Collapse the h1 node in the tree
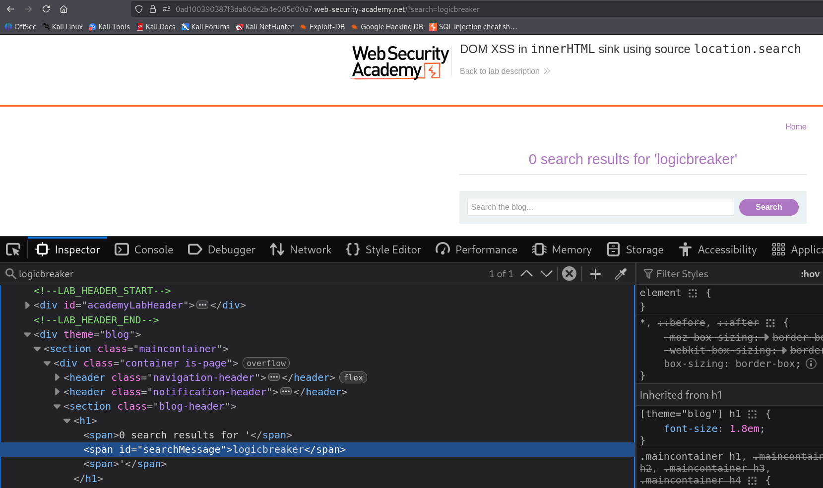The width and height of the screenshot is (823, 488). click(x=67, y=421)
